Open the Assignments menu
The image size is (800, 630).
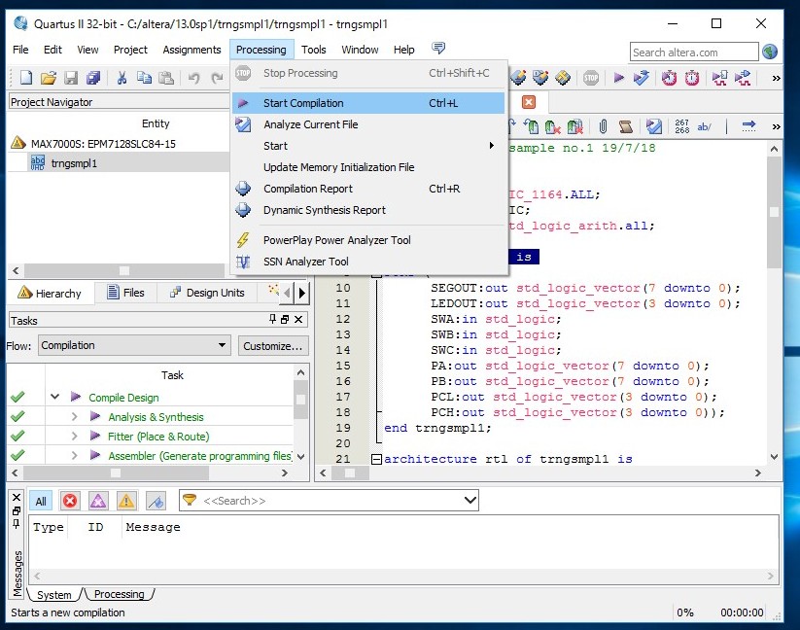pyautogui.click(x=191, y=50)
